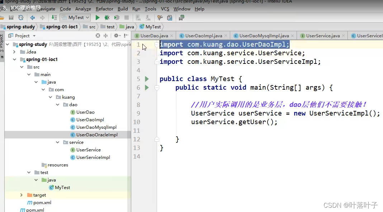Screen dimensions: 383x212
Task: Open the MyTest run configuration dropdown
Action: (75, 18)
